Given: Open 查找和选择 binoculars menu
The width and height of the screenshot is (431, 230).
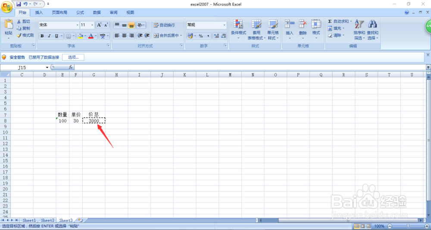Looking at the screenshot, I should tap(372, 29).
